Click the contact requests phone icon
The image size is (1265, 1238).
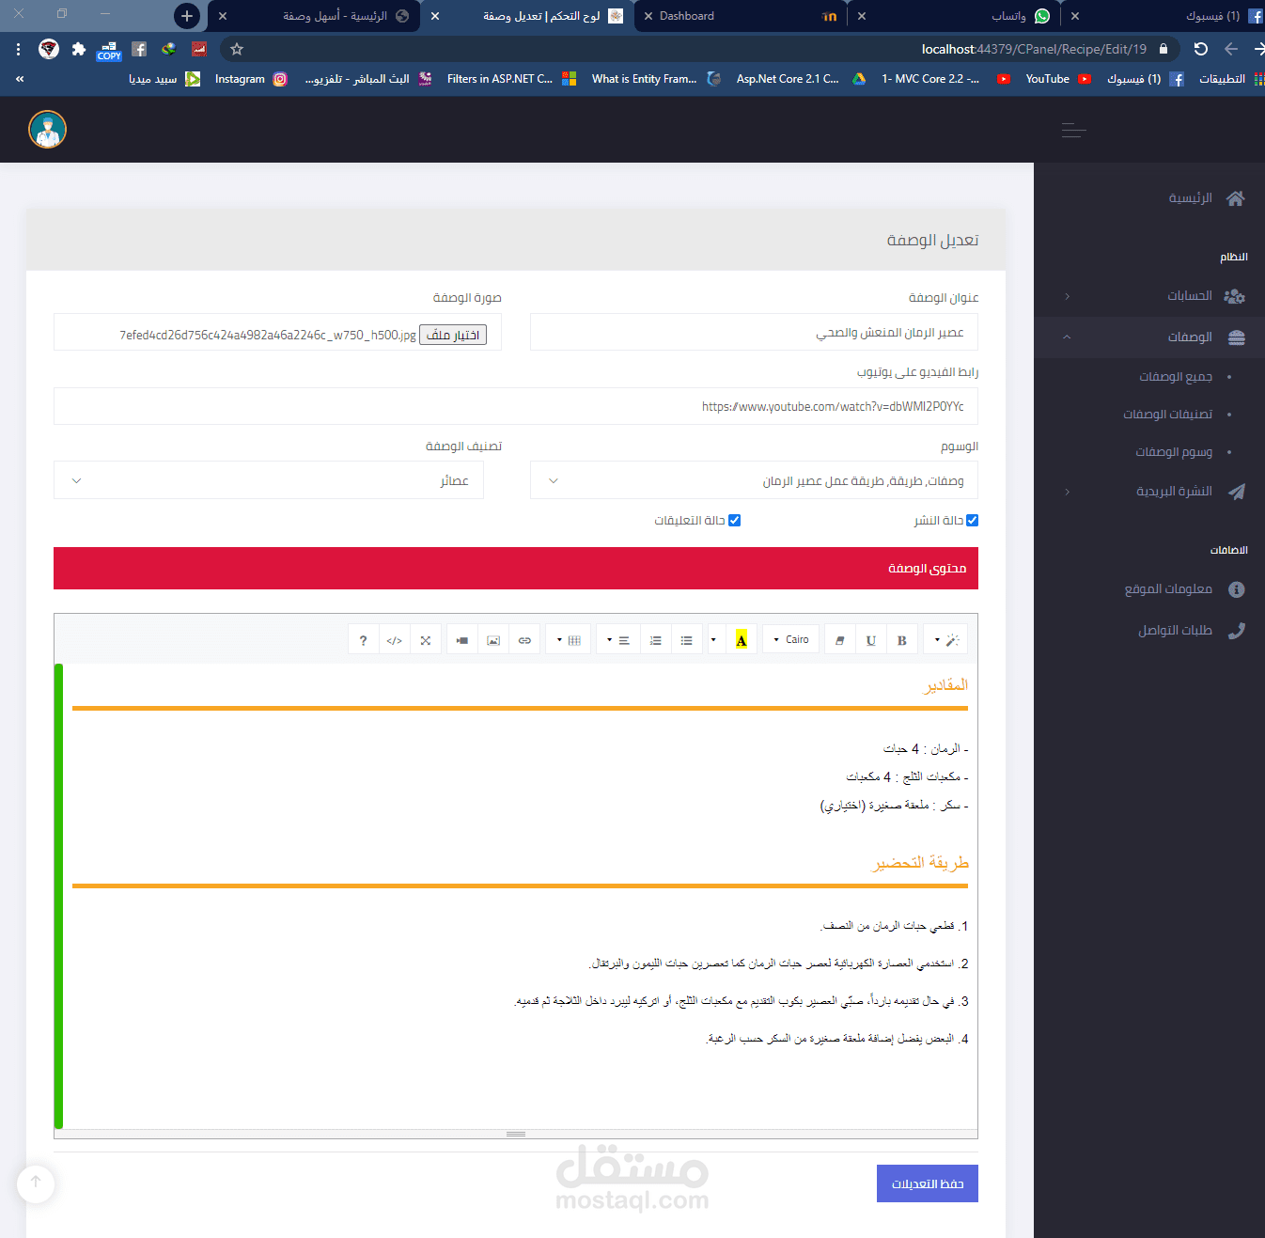[1237, 631]
